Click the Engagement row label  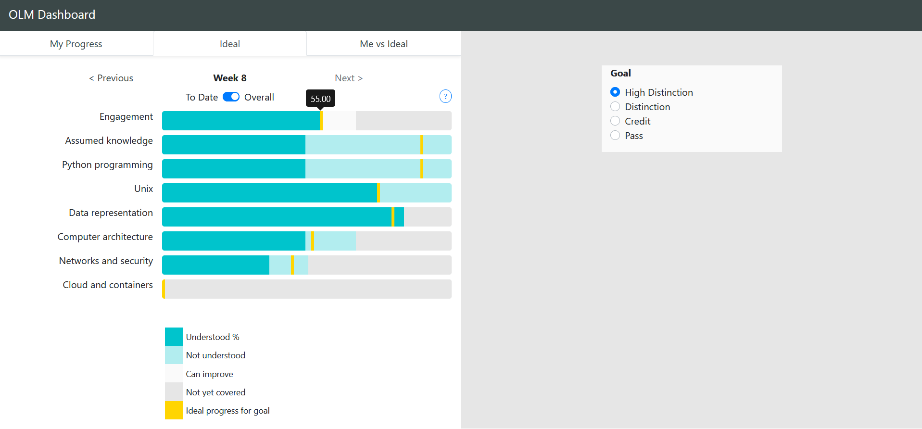tap(126, 116)
